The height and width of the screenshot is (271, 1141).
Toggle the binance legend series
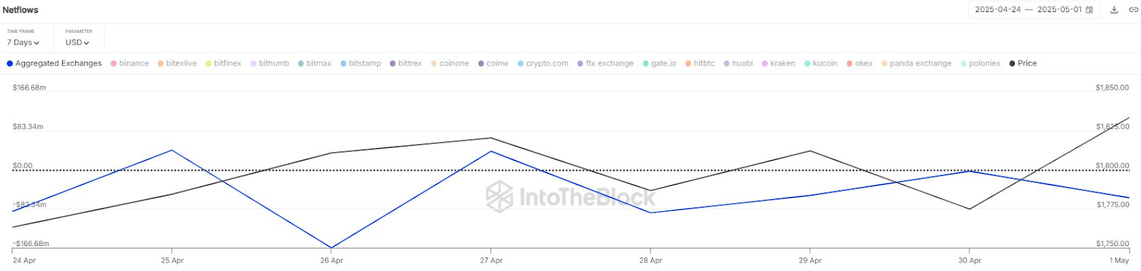tap(130, 63)
